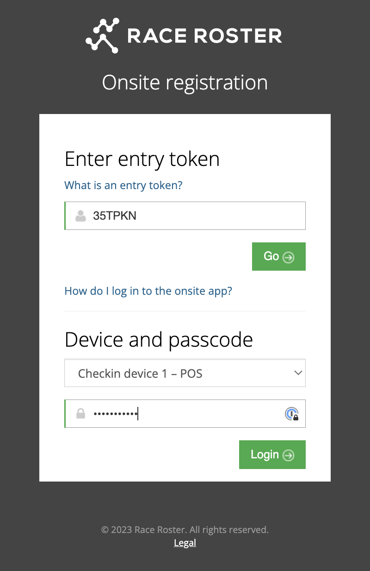Click the RACE ROSTER wordmark text
Viewport: 370px width, 571px height.
204,36
